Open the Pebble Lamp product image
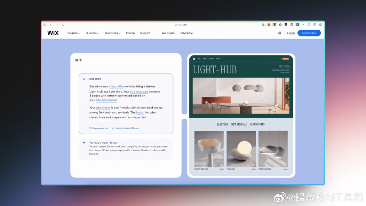This screenshot has width=366, height=206. (241, 149)
